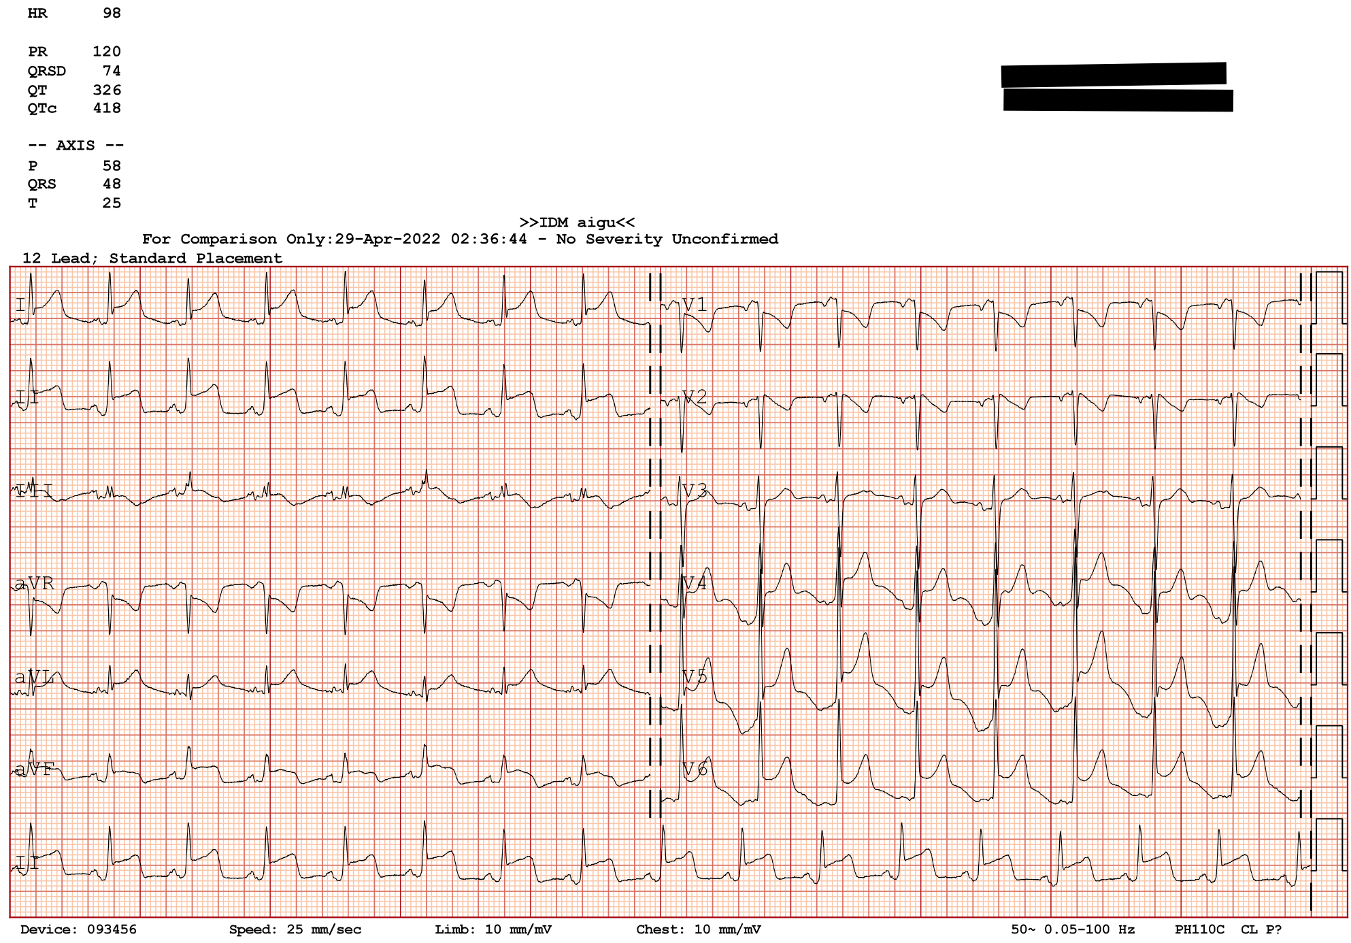Click the lead V1 label

[695, 305]
